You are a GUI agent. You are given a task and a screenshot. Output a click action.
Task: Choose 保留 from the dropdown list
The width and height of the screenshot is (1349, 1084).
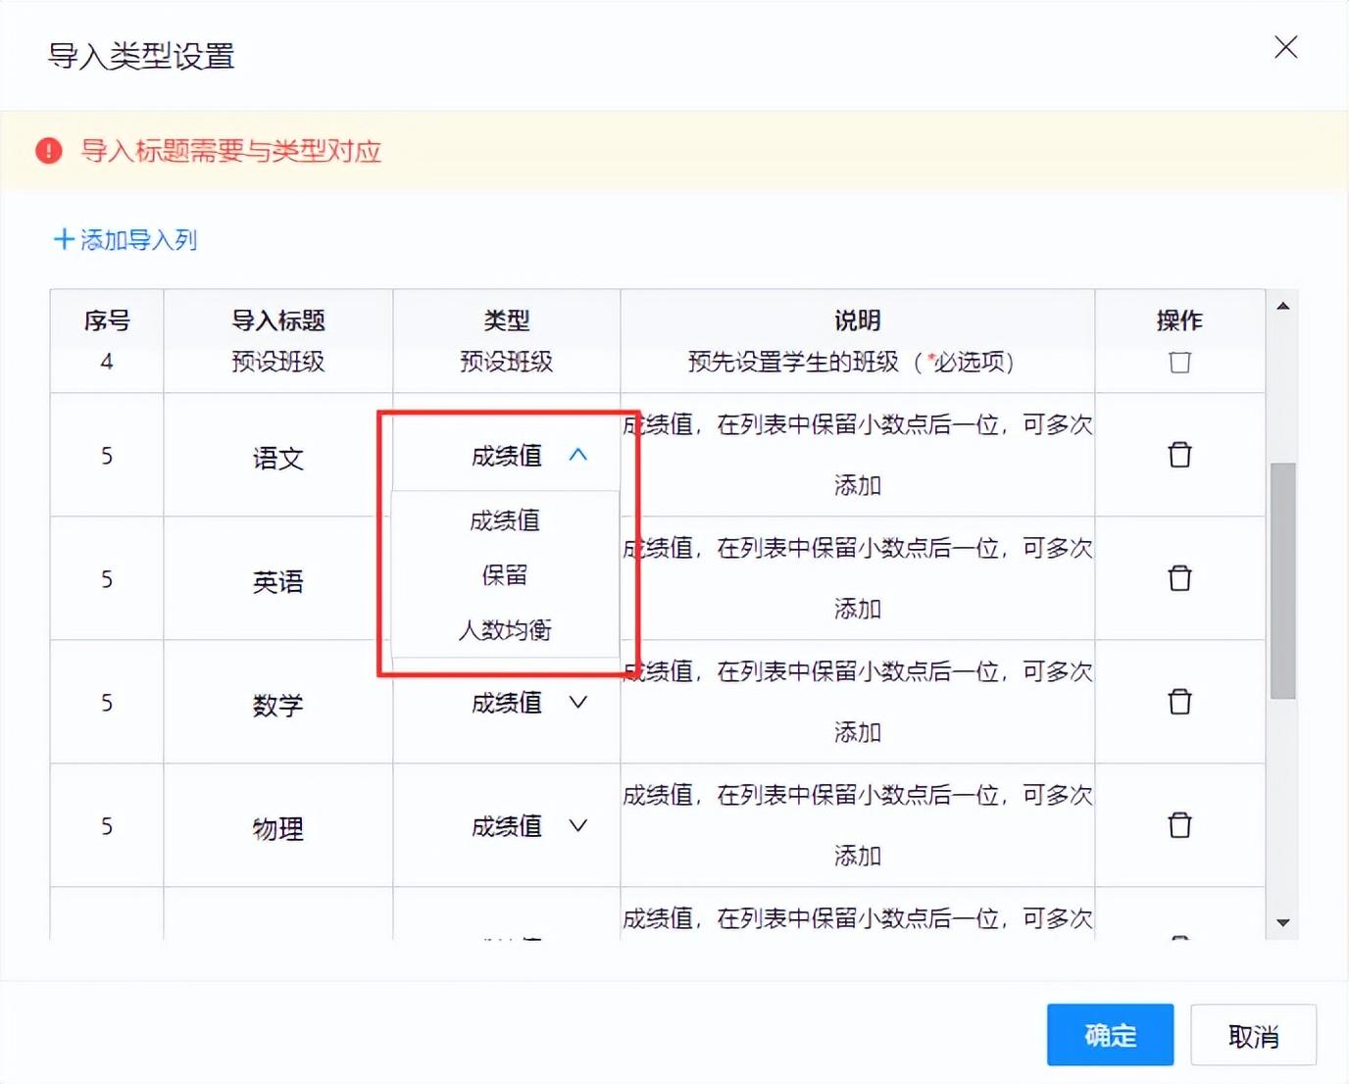(505, 575)
